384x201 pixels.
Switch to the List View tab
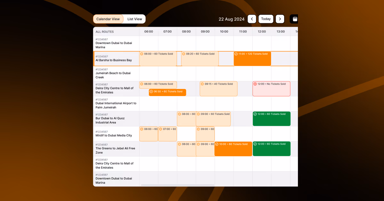(135, 19)
